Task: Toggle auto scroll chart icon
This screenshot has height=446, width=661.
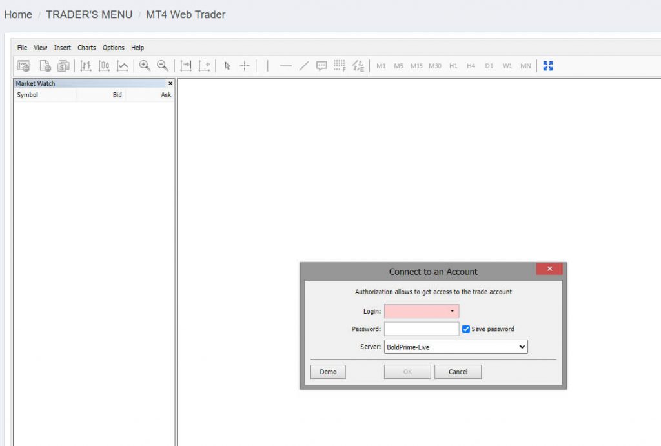Action: [x=185, y=66]
